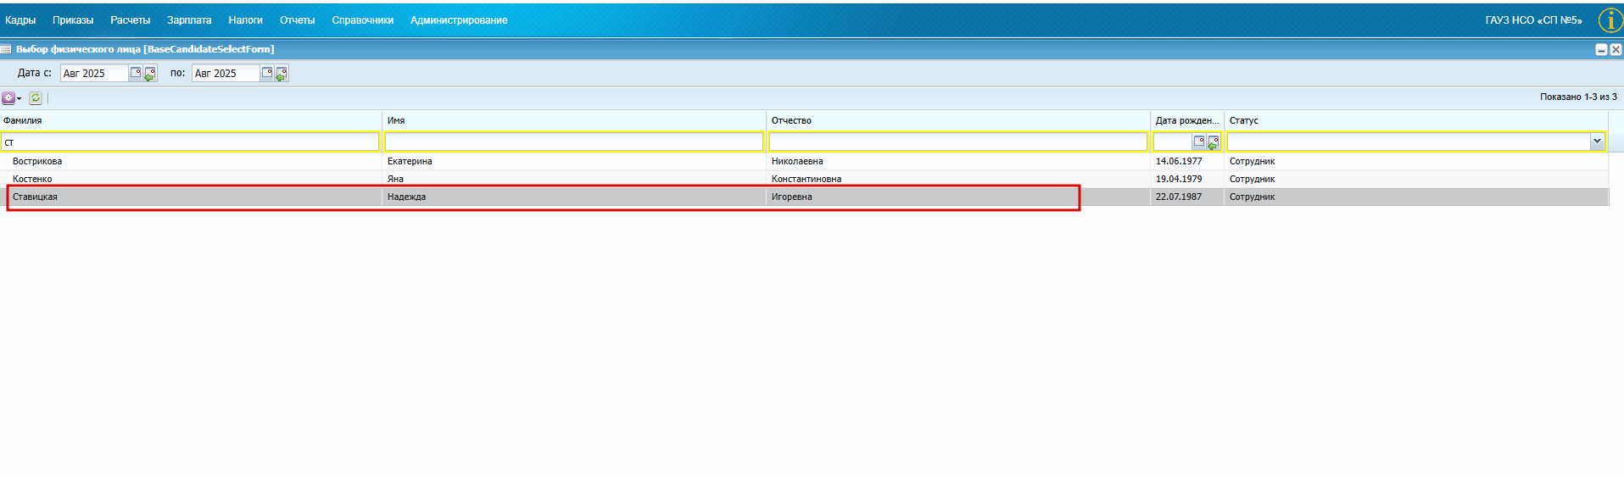This screenshot has width=1624, height=477.
Task: Open the Налоги menu
Action: tap(245, 20)
